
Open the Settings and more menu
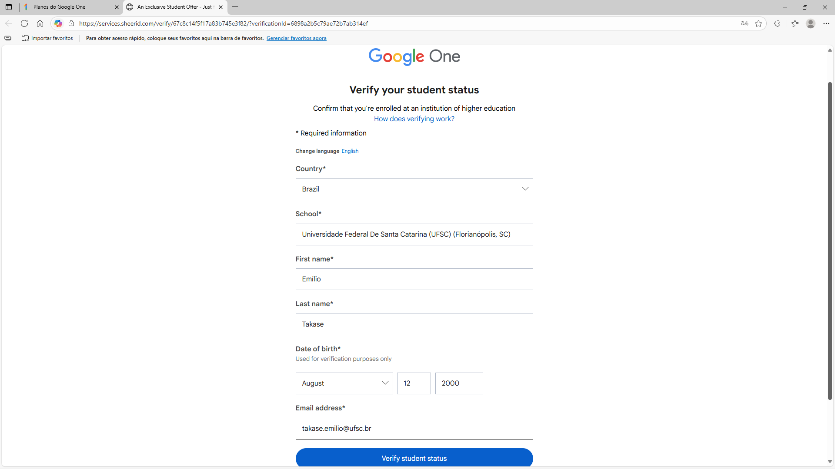[x=826, y=23]
